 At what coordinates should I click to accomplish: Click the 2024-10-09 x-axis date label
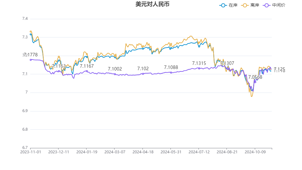click(x=255, y=152)
